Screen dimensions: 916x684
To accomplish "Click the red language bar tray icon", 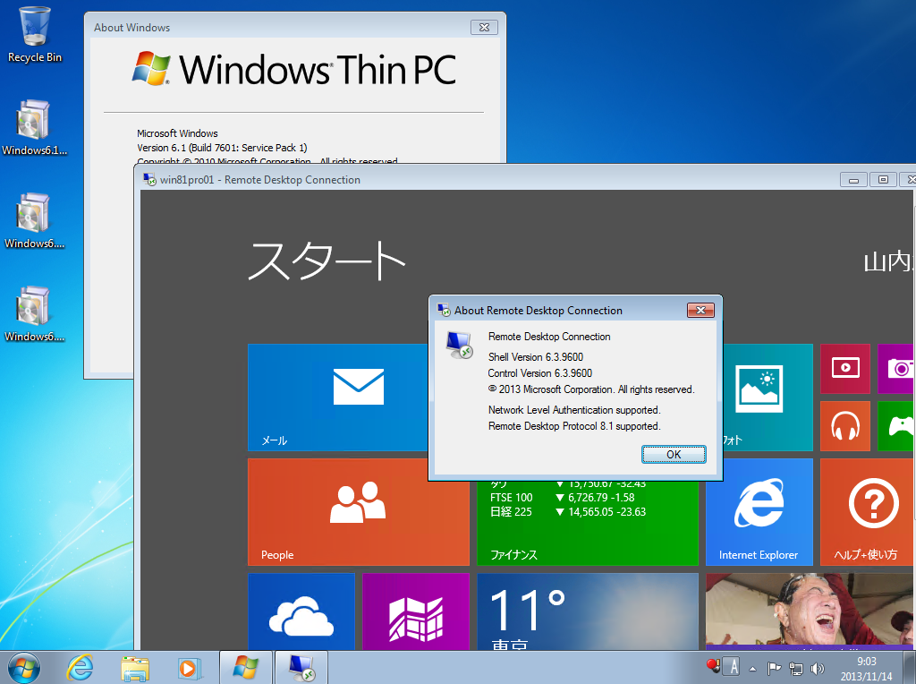I will click(x=712, y=665).
